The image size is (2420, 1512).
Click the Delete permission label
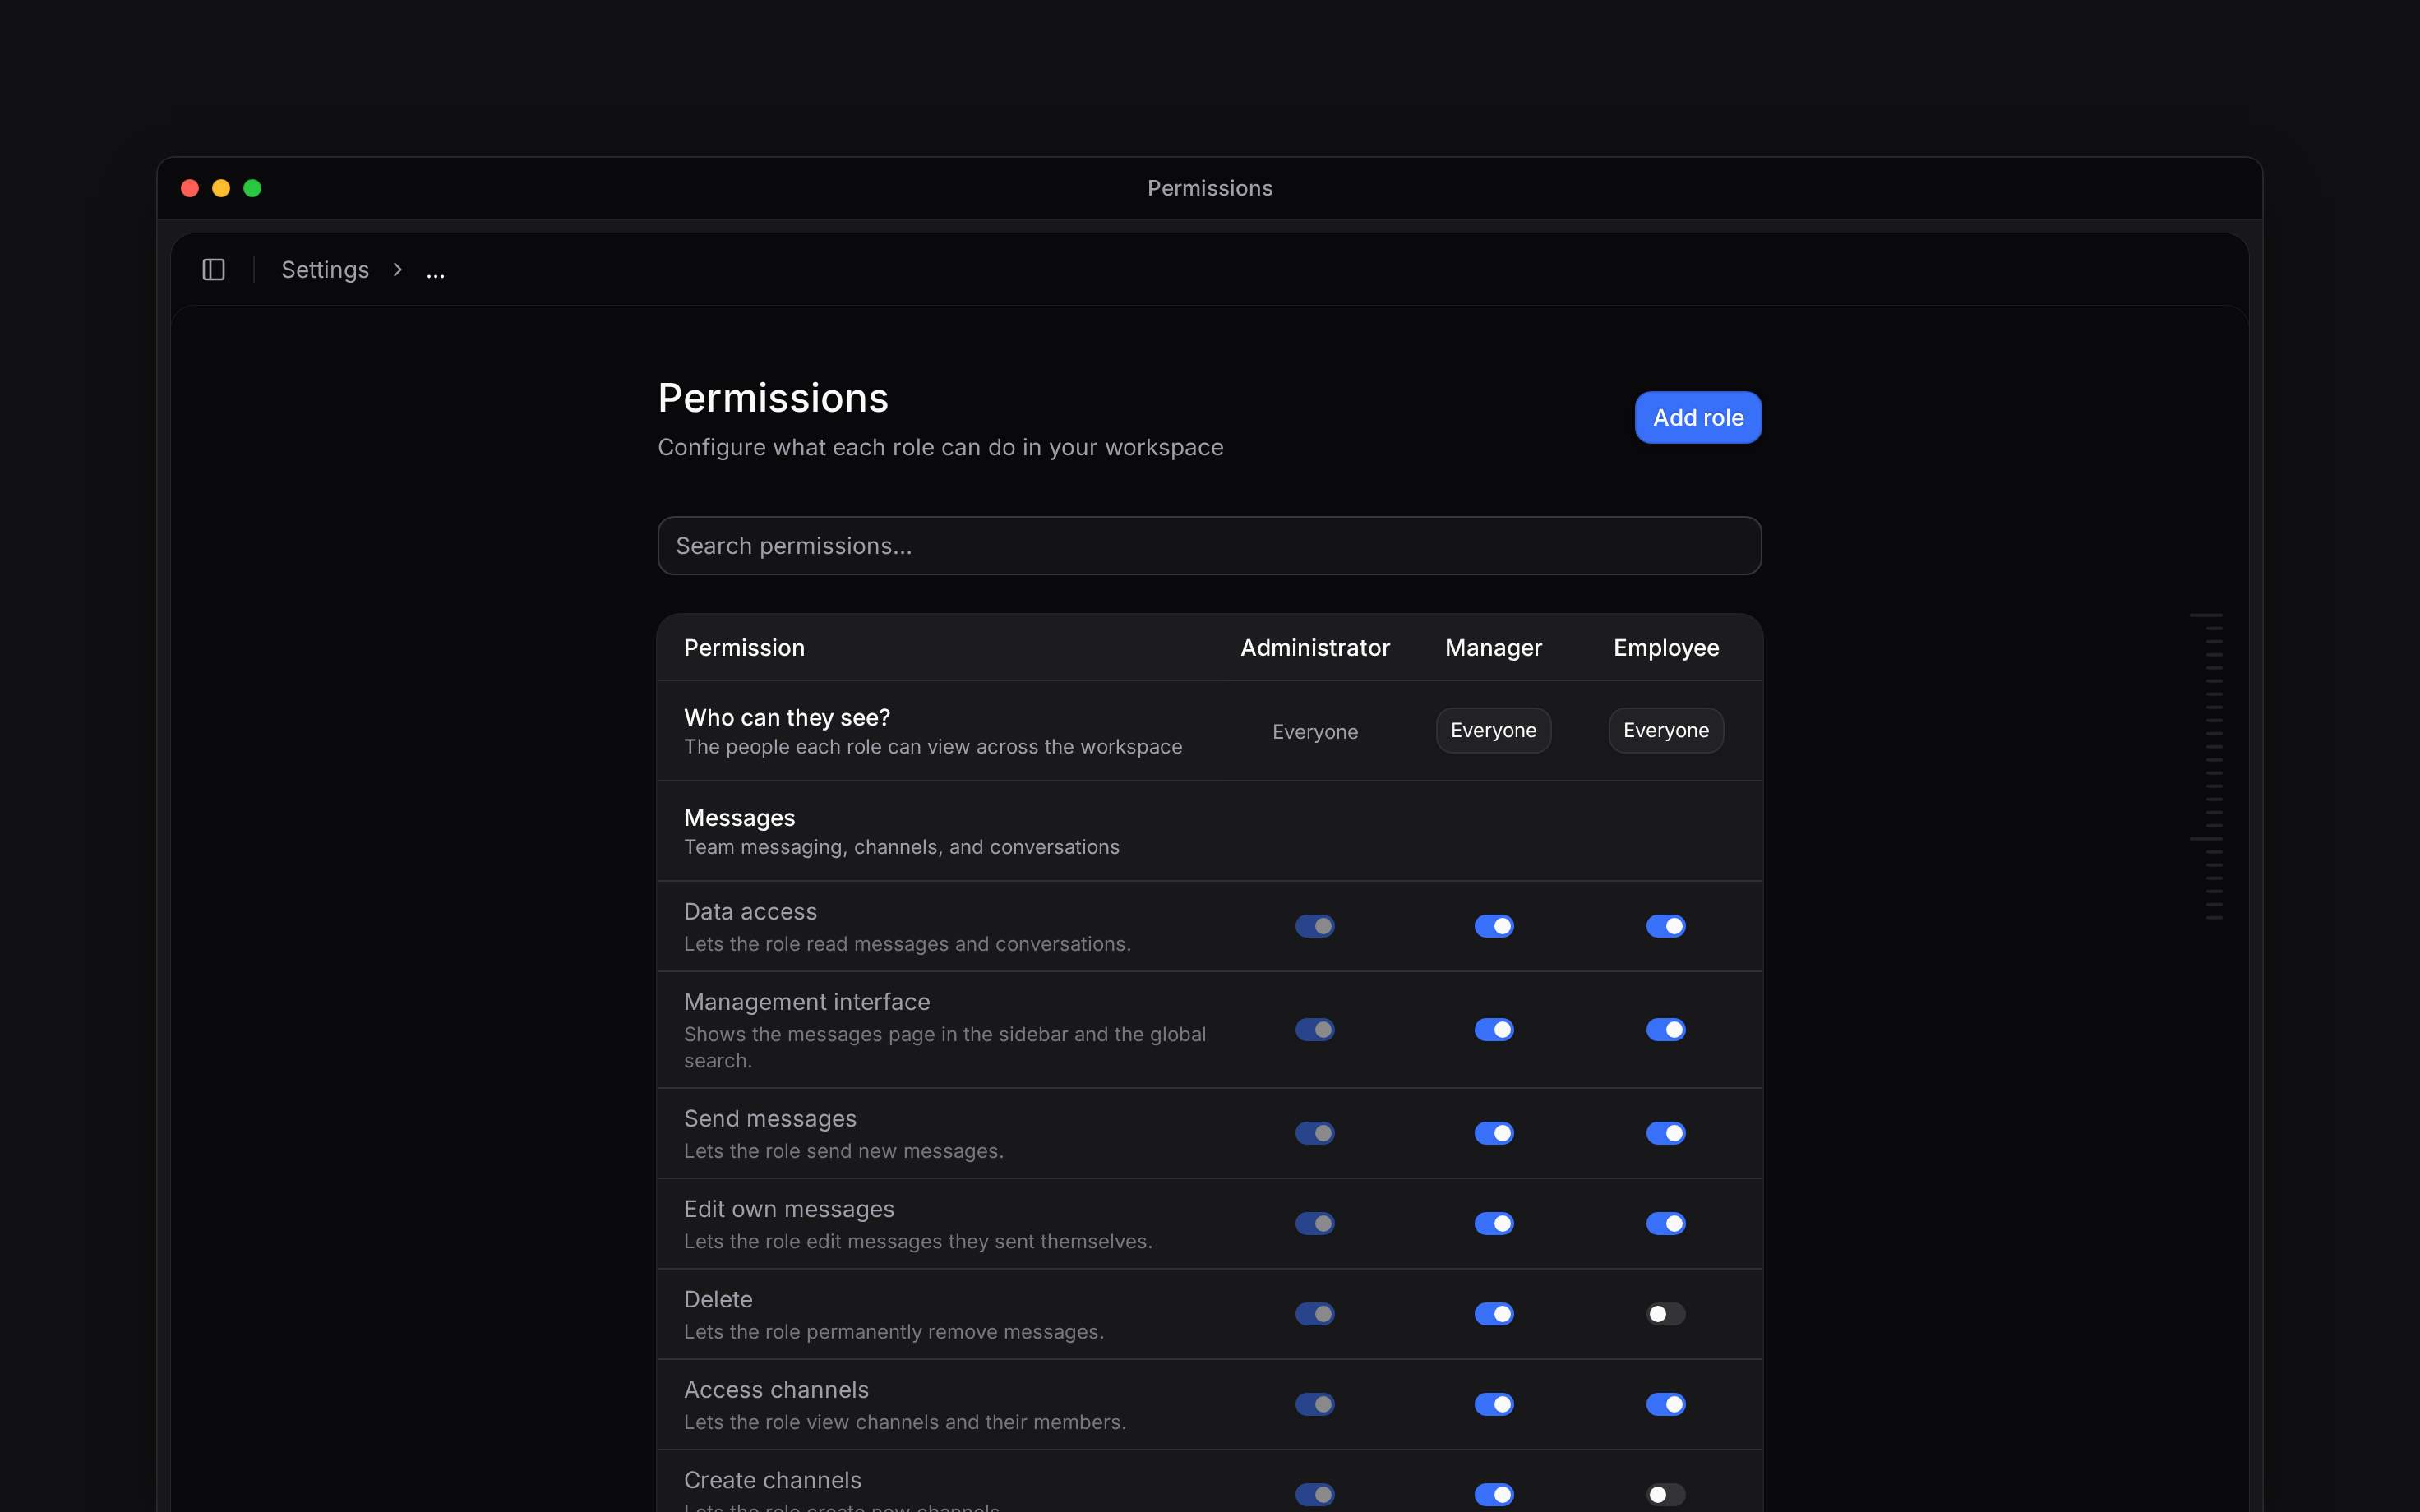(x=718, y=1299)
